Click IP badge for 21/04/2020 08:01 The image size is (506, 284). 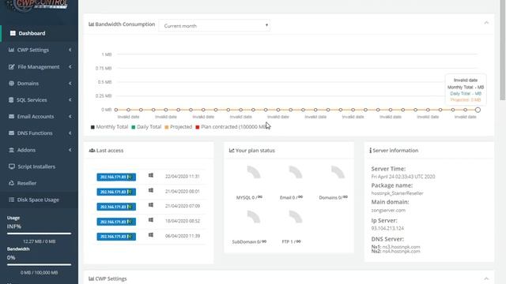(x=116, y=192)
